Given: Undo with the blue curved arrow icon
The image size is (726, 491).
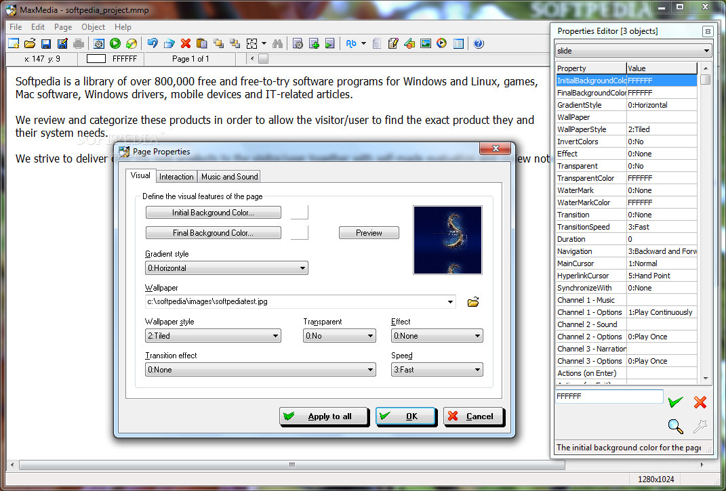Looking at the screenshot, I should [x=153, y=43].
